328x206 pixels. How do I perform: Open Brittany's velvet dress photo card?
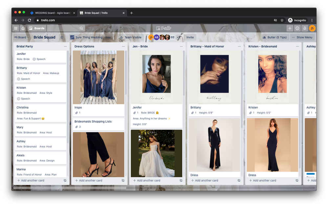click(214, 145)
